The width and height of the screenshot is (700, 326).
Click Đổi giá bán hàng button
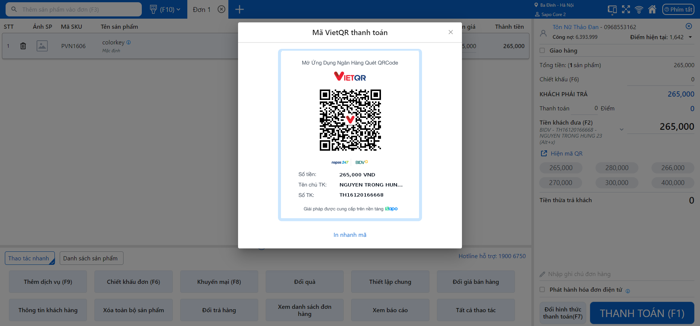pos(476,282)
